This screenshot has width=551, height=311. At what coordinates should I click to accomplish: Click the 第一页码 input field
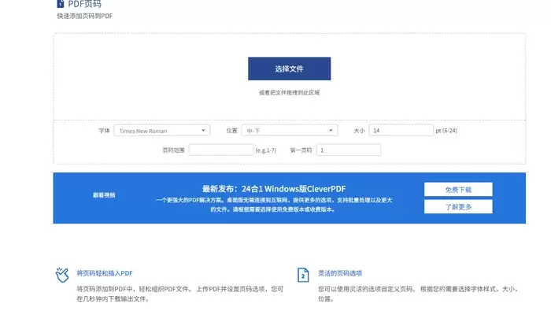(x=348, y=150)
